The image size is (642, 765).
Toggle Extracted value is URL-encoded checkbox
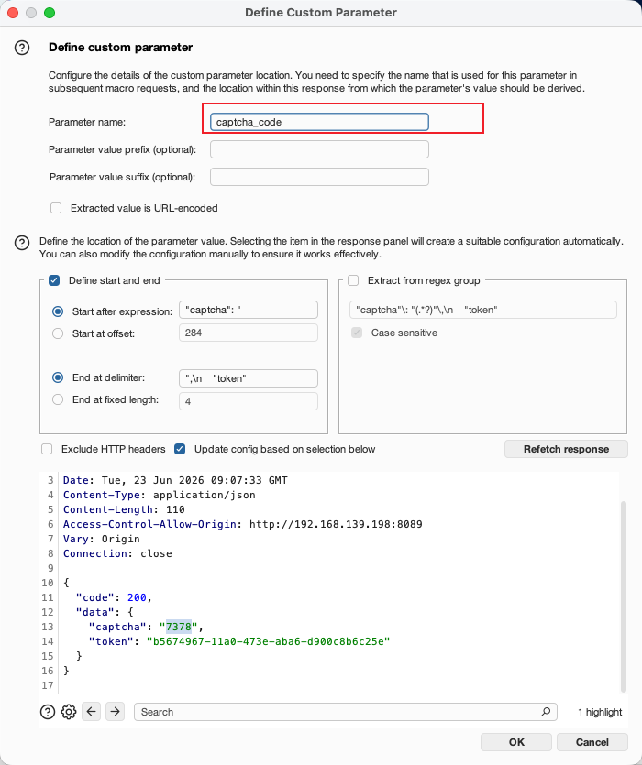(56, 208)
